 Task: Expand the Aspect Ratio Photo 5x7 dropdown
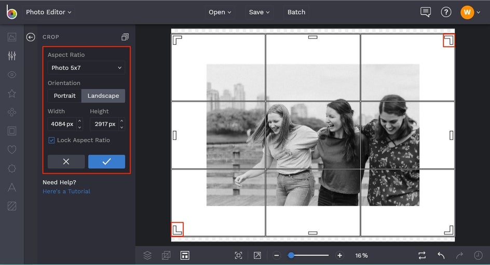coord(86,68)
